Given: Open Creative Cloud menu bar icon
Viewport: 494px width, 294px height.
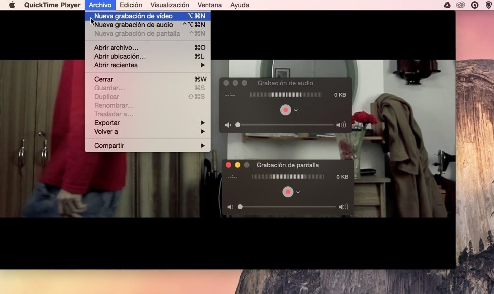Looking at the screenshot, I should click(x=461, y=5).
